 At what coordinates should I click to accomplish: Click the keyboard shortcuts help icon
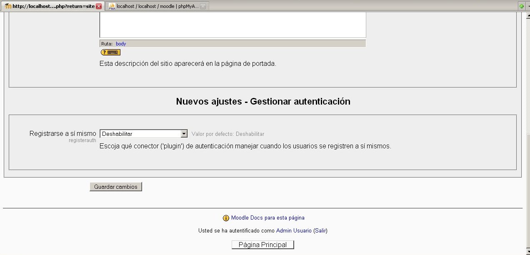click(110, 52)
